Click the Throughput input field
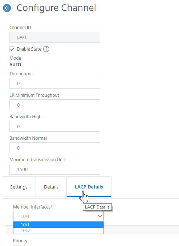Screen dimensions: 179x246 coord(55,83)
